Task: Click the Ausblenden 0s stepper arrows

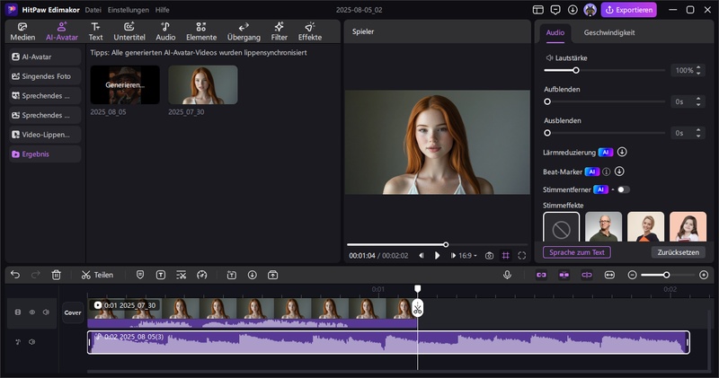Action: click(698, 133)
